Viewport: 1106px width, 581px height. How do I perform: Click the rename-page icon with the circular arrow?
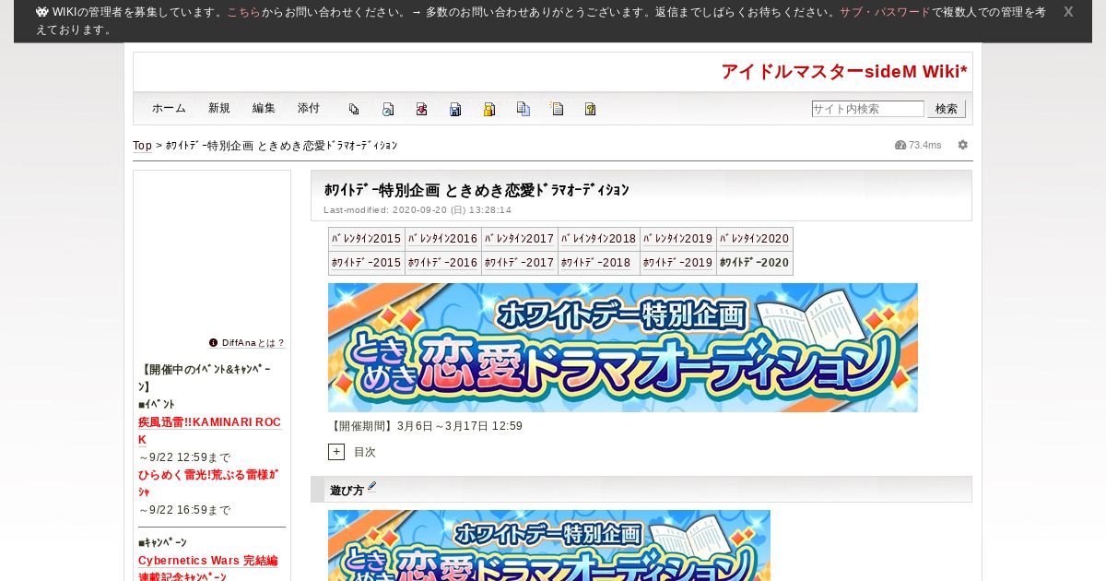388,109
